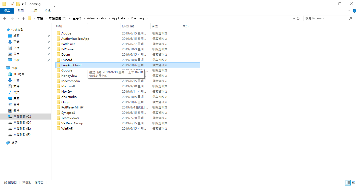Select 3D 物件 in navigation pane
Viewport: 359px width, 188px height.
(x=19, y=74)
